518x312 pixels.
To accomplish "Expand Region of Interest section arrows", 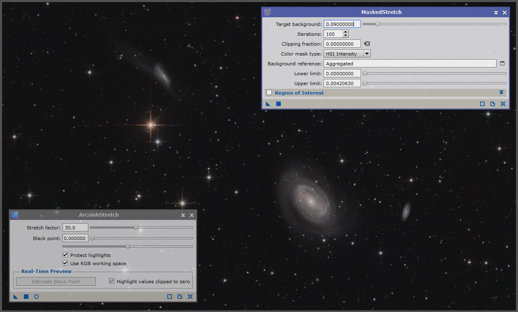I will (501, 92).
